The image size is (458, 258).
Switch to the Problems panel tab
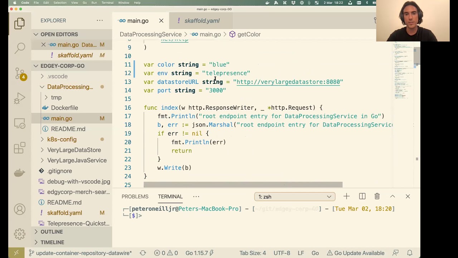(x=135, y=196)
